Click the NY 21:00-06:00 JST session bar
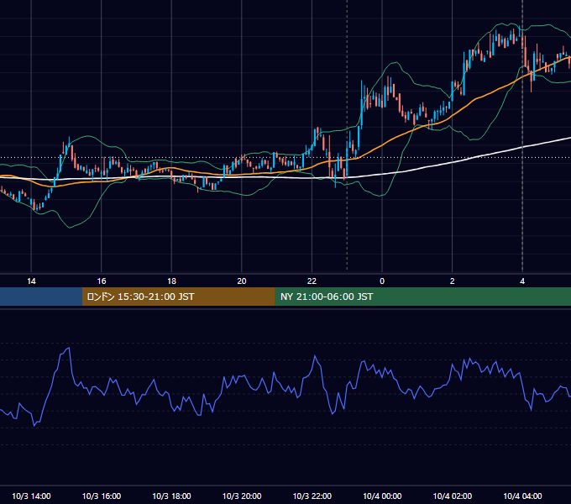 click(422, 297)
